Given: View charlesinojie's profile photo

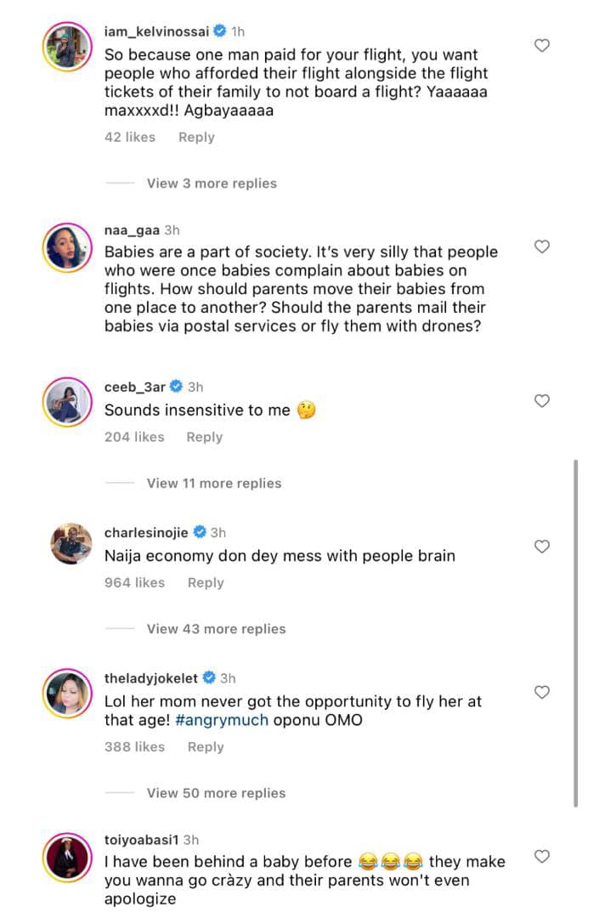Looking at the screenshot, I should click(67, 545).
